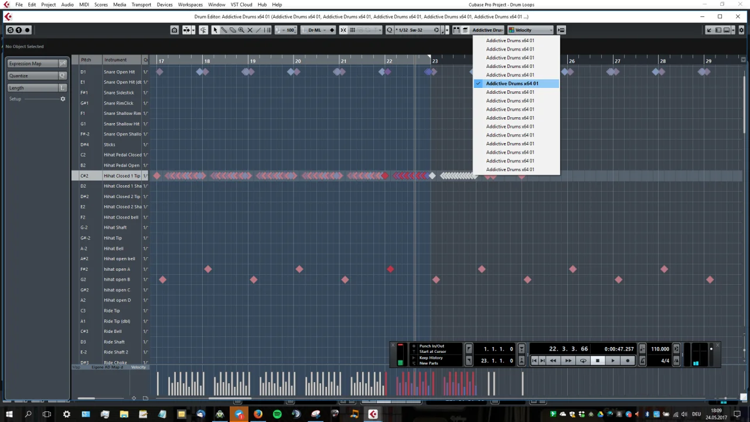
Task: Click the tempo value 110.000
Action: pos(660,349)
